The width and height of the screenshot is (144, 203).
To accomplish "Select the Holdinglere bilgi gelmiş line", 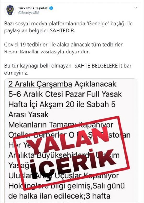I will (67, 186).
